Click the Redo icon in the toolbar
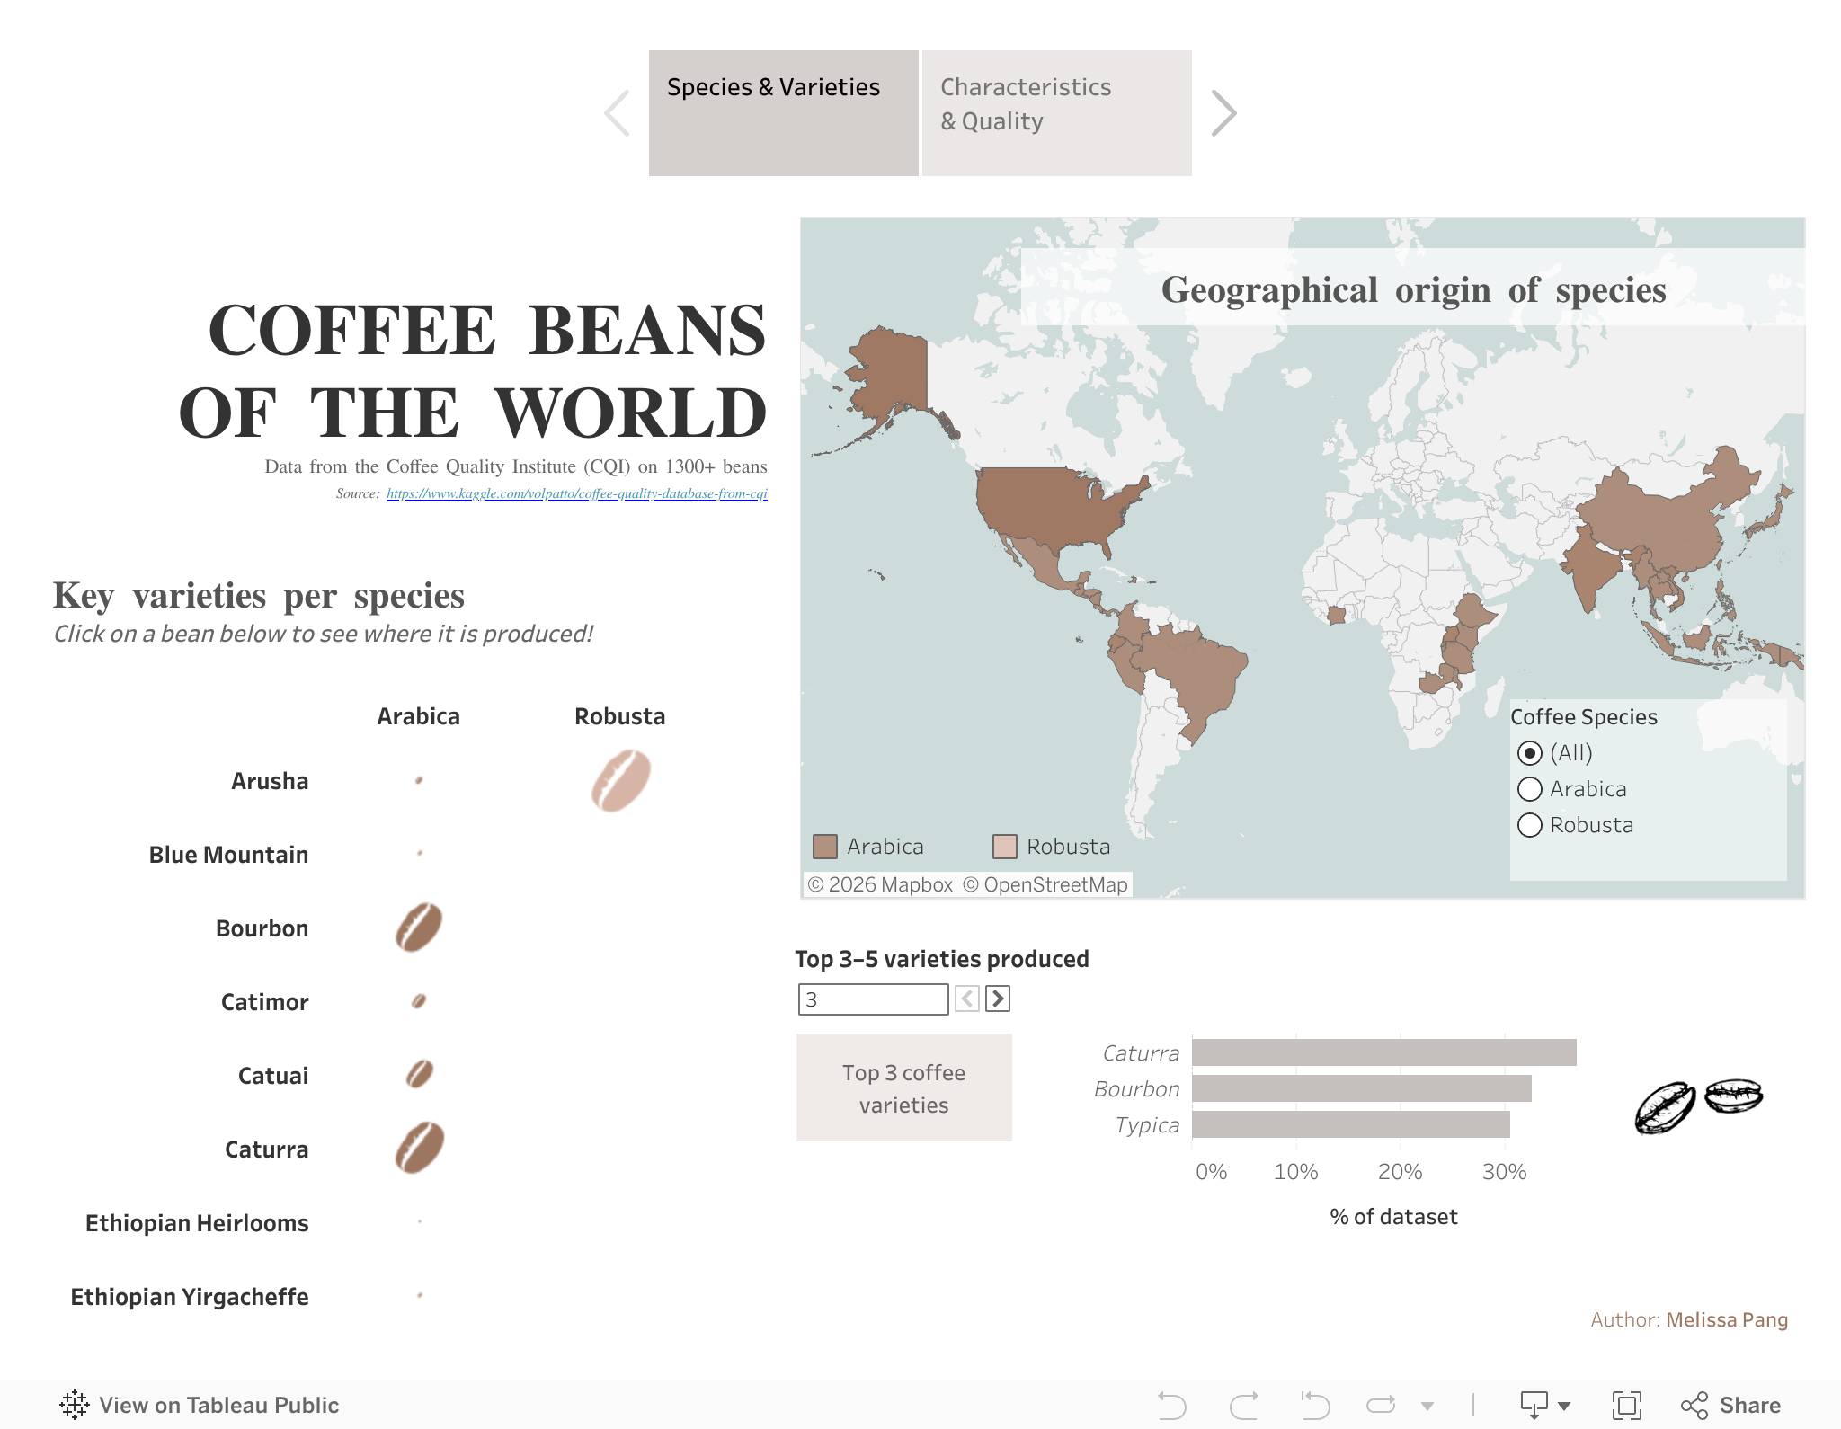The height and width of the screenshot is (1429, 1841). coord(1245,1405)
